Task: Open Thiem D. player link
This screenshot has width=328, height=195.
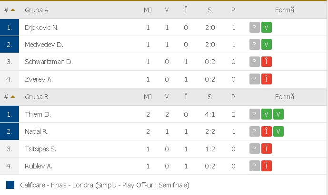Action: coord(38,114)
